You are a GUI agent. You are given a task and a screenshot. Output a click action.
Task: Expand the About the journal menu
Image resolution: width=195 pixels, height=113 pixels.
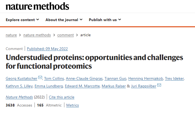pos(64,20)
